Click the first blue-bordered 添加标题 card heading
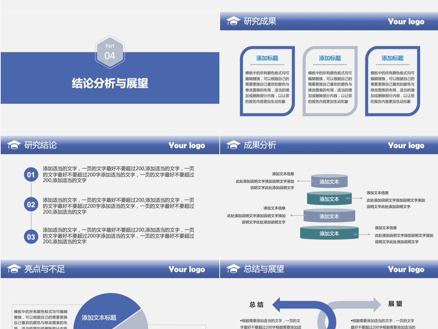 point(267,58)
